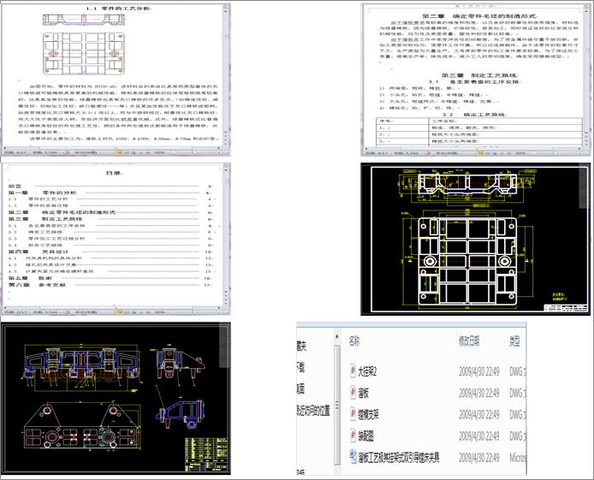Select Print Layout view in 零件的工艺分析 window
This screenshot has height=480, width=594.
[119, 153]
